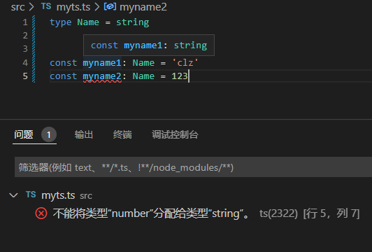Open the 调试控制台 tab

pos(175,134)
